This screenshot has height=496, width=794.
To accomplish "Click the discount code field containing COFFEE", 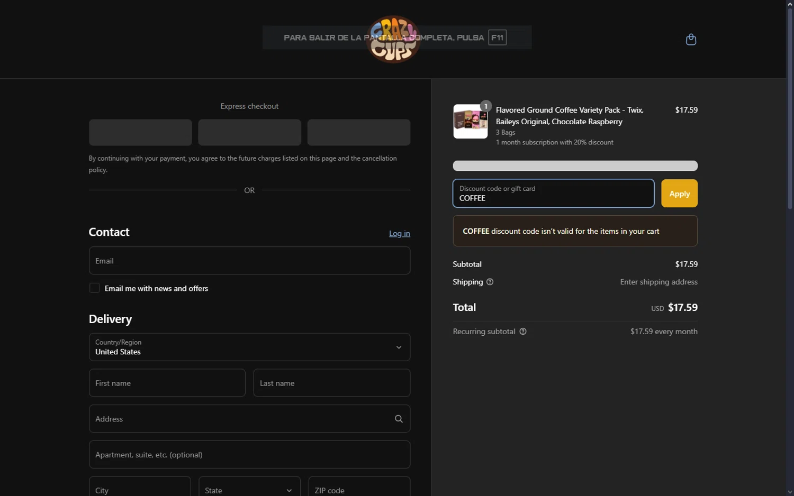I will click(x=553, y=194).
